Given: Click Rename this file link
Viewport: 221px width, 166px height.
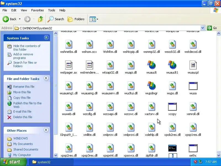Looking at the screenshot, I should click(x=24, y=87).
